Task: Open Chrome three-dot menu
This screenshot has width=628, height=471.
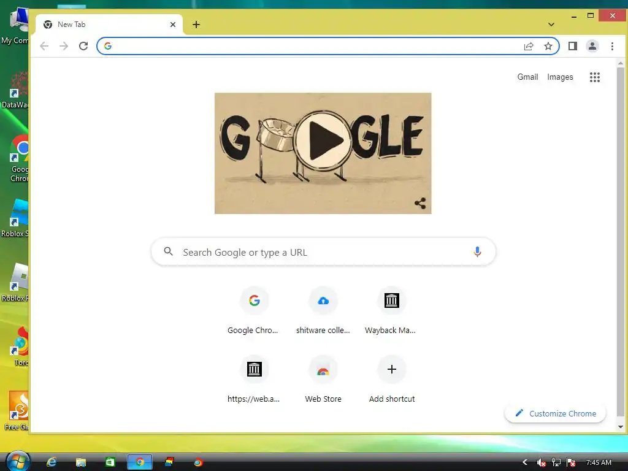Action: coord(613,46)
